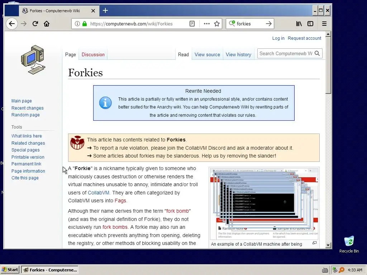The width and height of the screenshot is (367, 275).
Task: Open a Random page
Action: click(x=25, y=115)
